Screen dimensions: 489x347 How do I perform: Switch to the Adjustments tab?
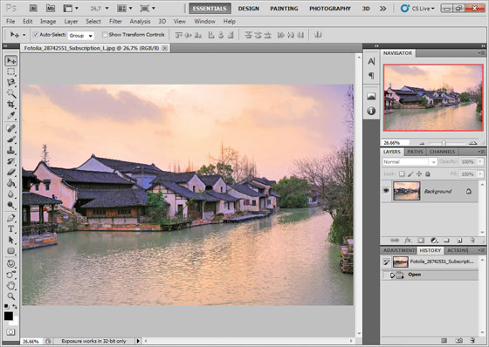coord(399,250)
